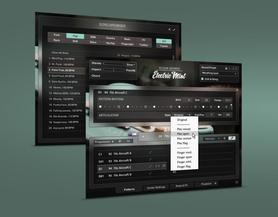The image size is (278, 217).
Task: Click the wrench icon beside Voicing 1
Action: tap(232, 138)
